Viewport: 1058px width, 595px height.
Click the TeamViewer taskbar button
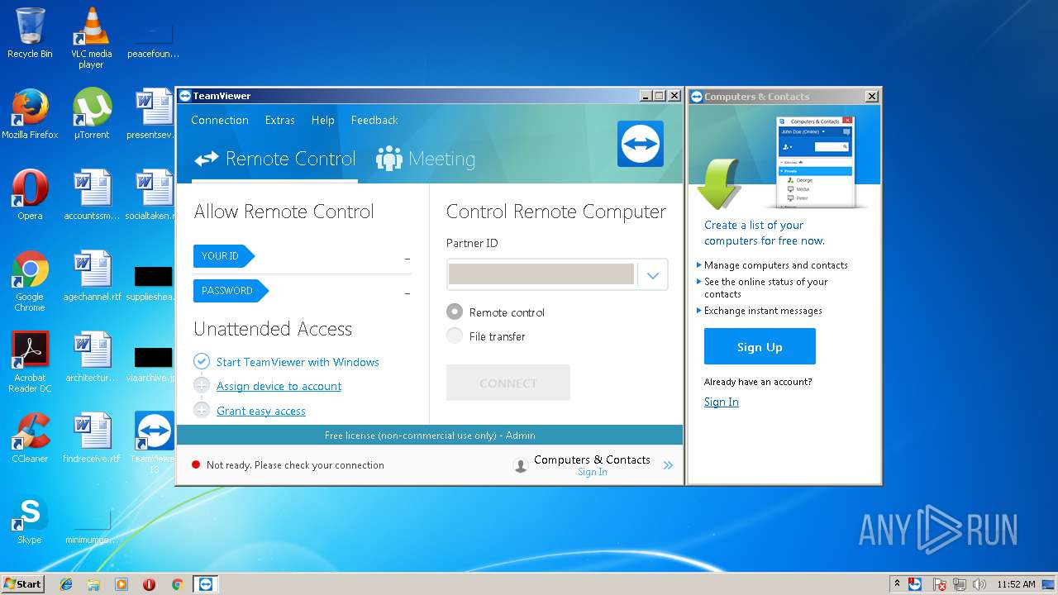tap(206, 584)
